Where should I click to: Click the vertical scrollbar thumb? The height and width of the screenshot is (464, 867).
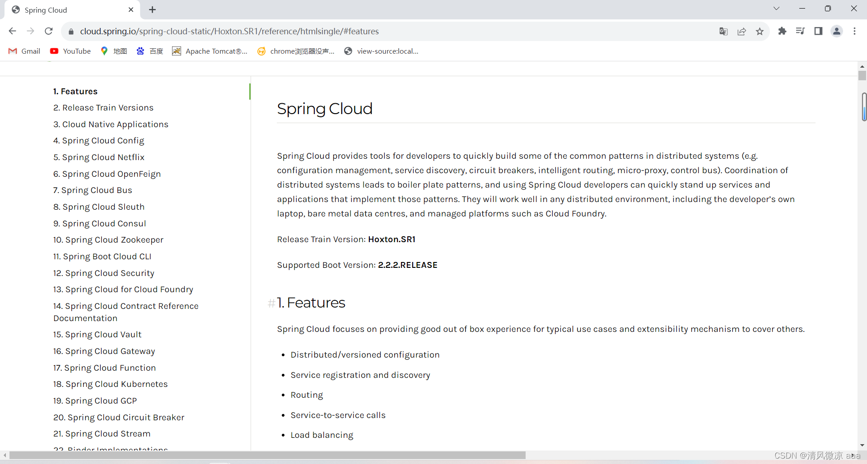[x=862, y=75]
